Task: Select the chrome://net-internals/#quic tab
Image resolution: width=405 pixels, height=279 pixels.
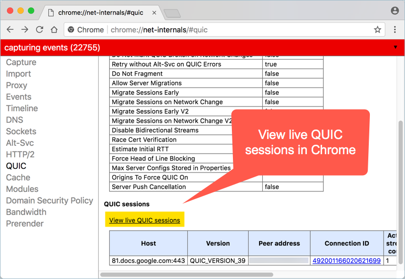Action: (101, 13)
